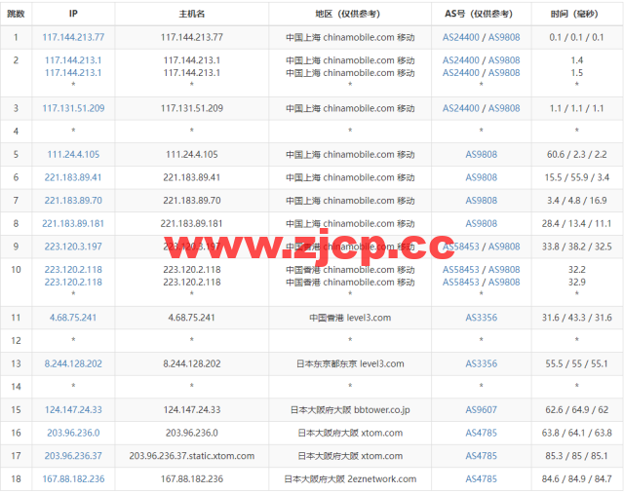Select hop number 12 cell
Screen dimensions: 624x494
tap(16, 340)
